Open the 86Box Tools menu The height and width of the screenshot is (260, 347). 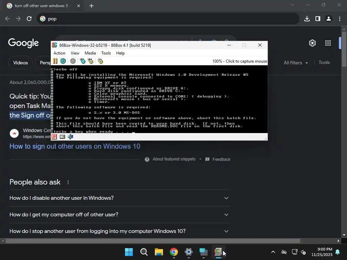(x=106, y=53)
